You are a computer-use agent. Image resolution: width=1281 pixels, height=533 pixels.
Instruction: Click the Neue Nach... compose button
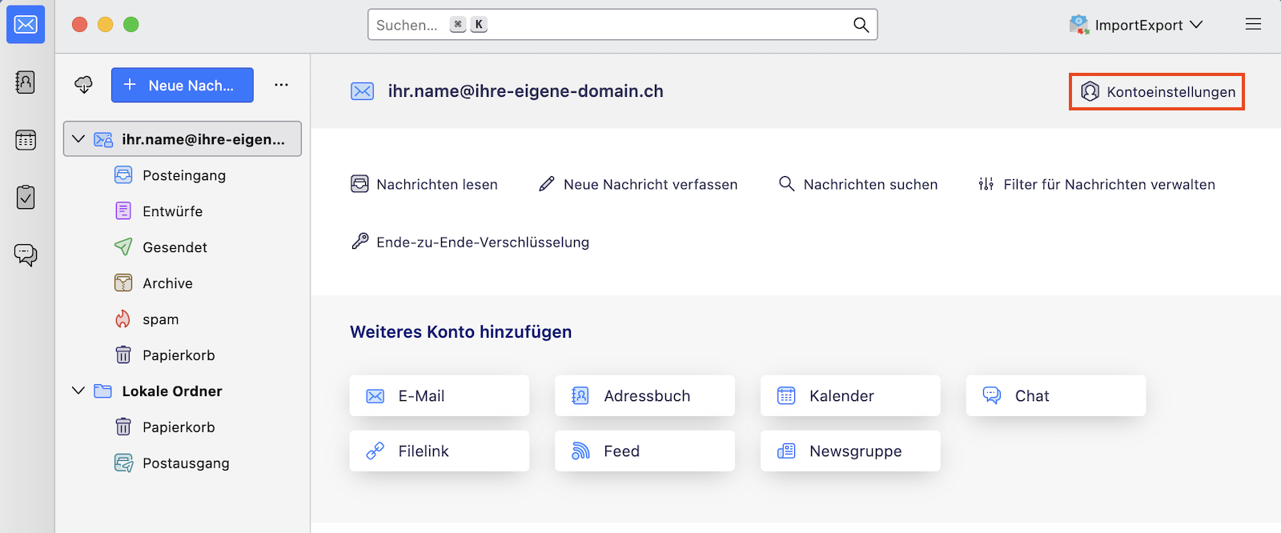[183, 85]
